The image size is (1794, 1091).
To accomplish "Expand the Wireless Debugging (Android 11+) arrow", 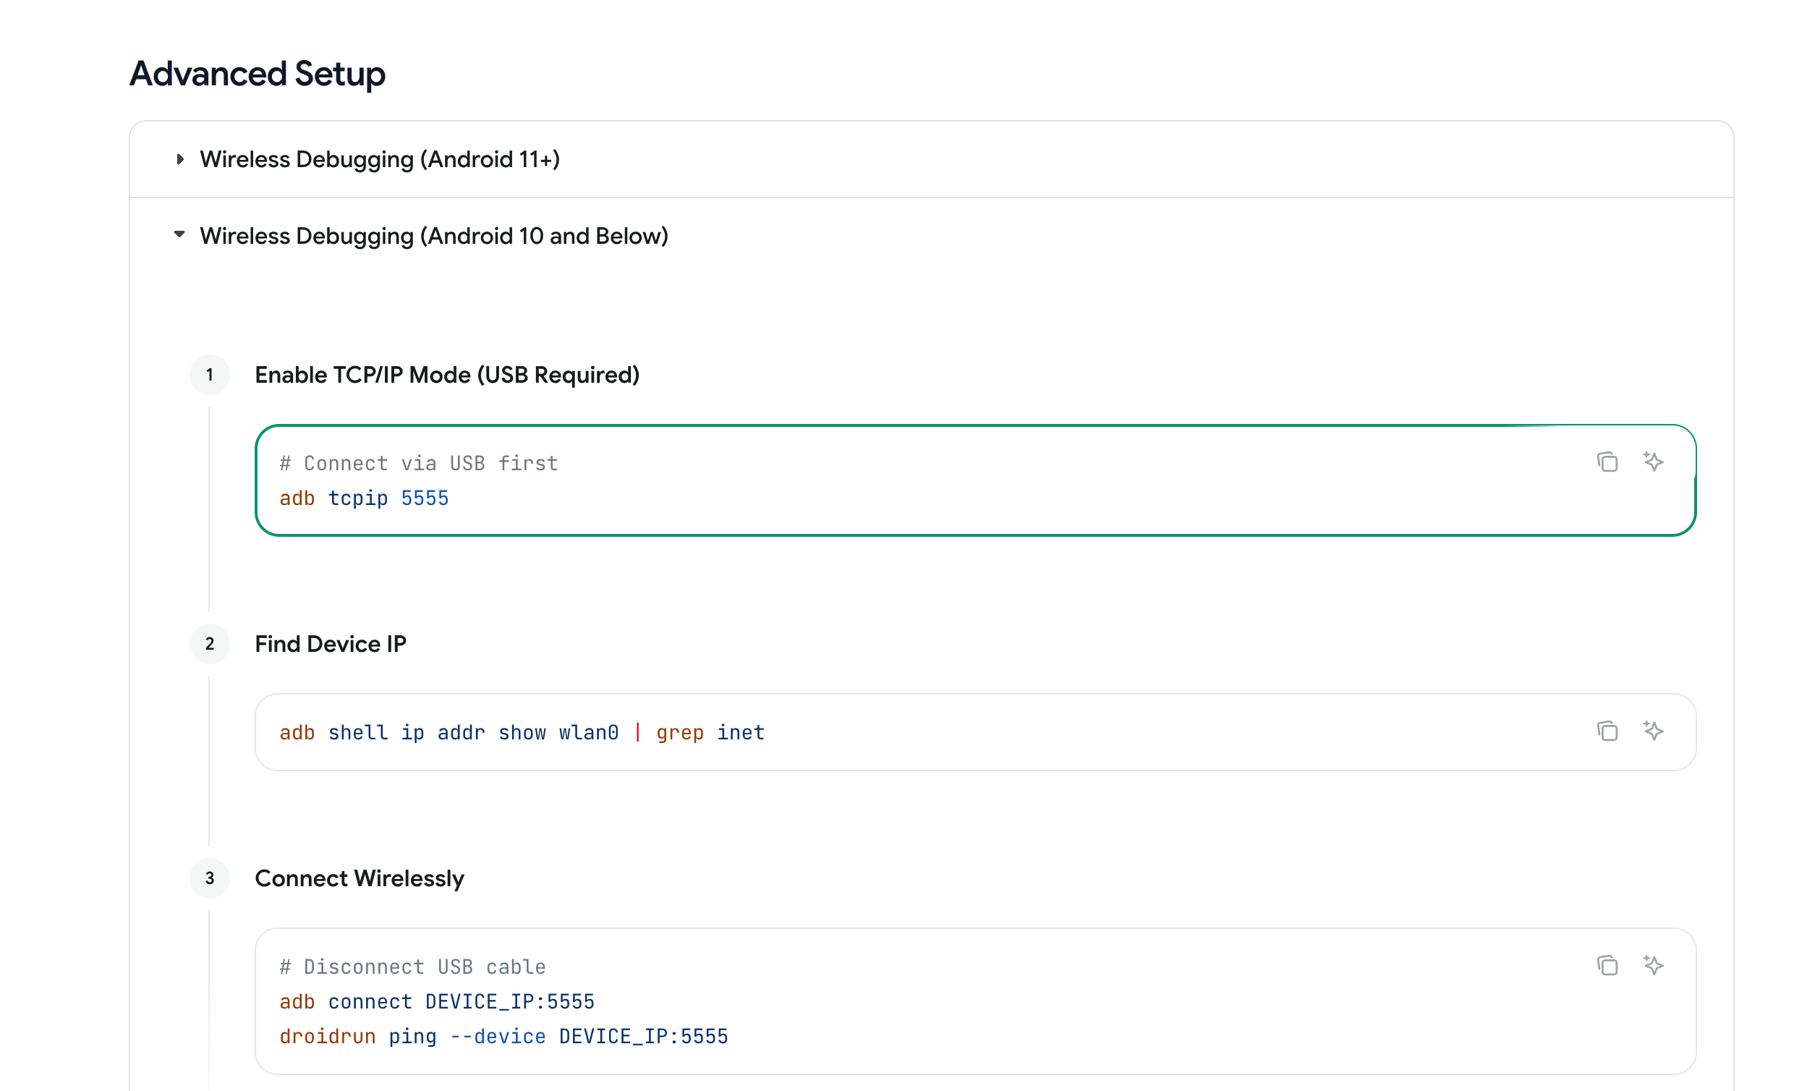I will pyautogui.click(x=180, y=159).
